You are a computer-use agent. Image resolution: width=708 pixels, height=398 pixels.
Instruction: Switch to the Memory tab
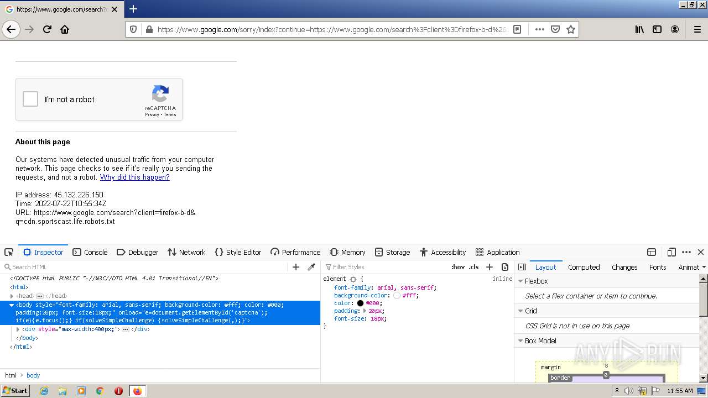tap(347, 252)
